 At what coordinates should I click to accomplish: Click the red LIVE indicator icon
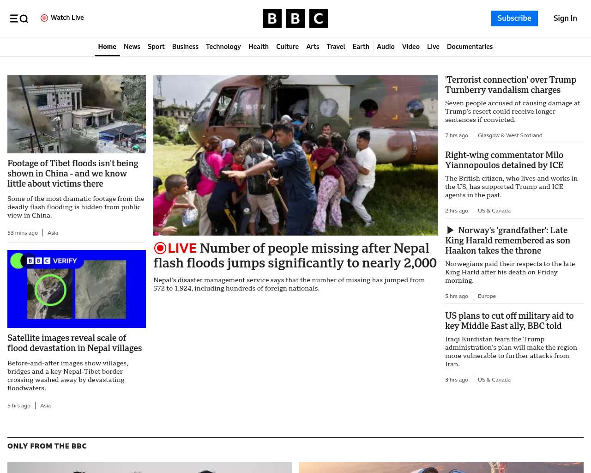pos(160,248)
